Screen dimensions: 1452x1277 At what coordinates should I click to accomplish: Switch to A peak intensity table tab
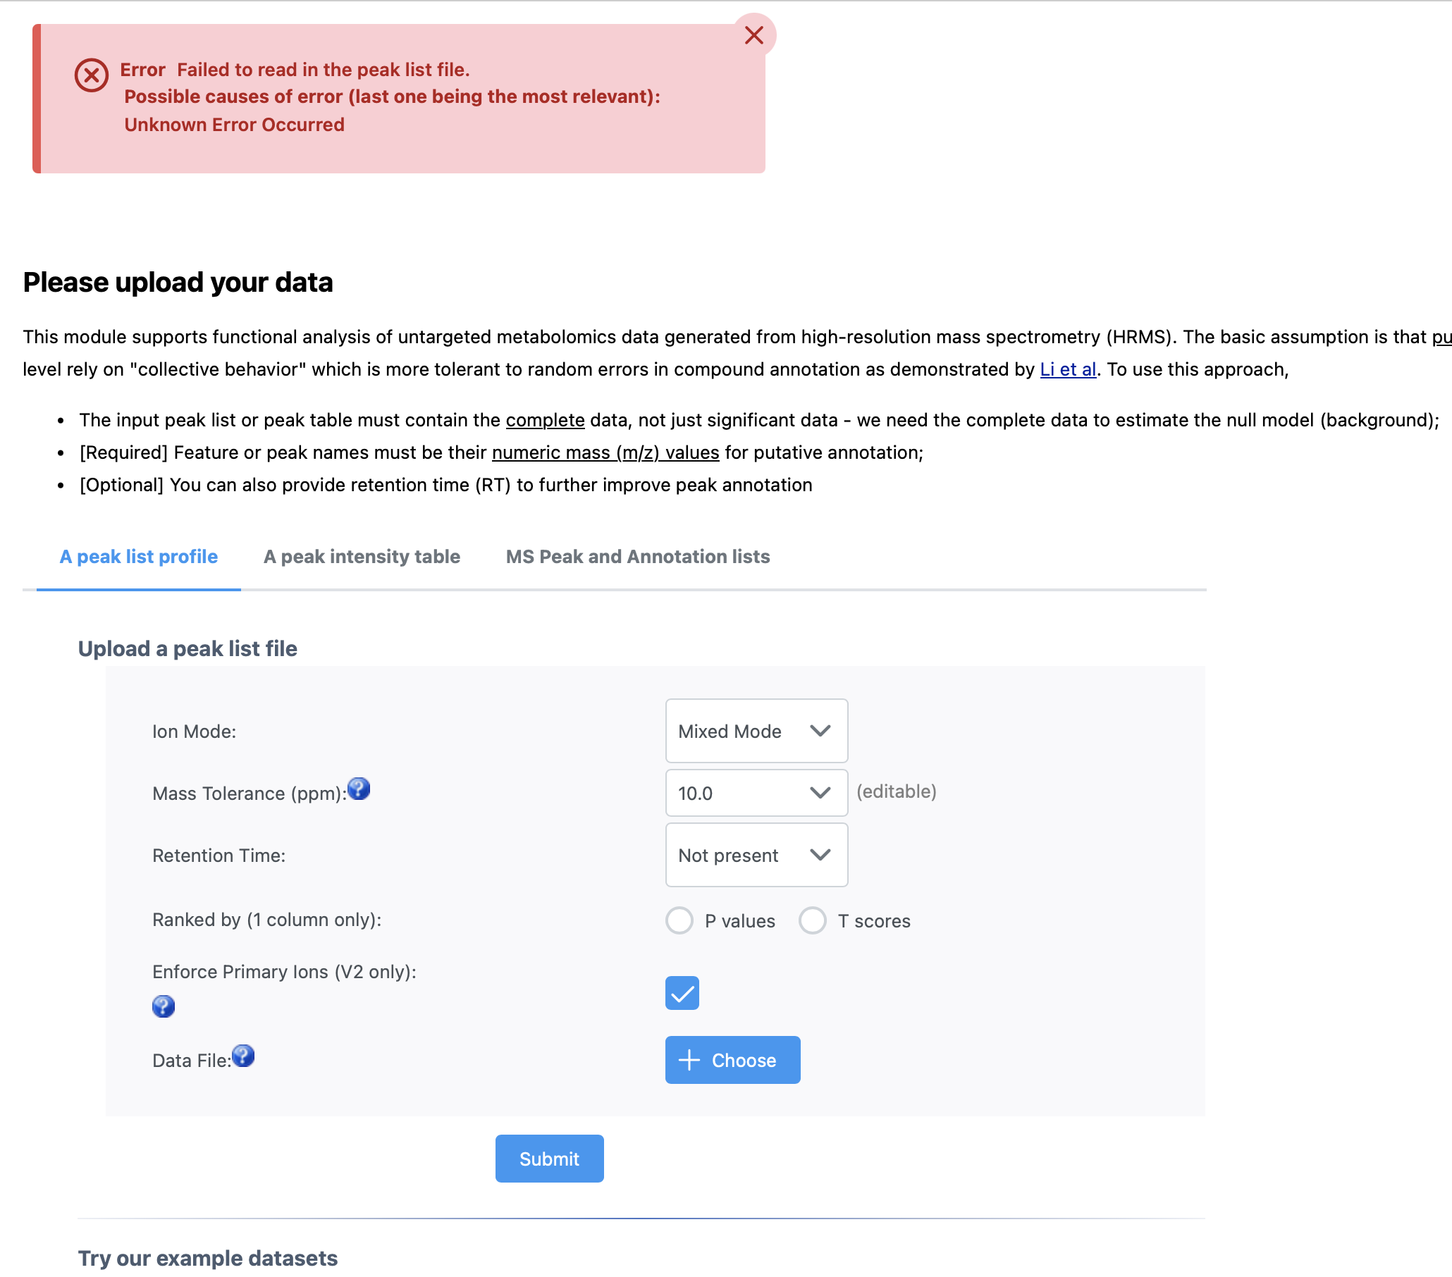(362, 557)
